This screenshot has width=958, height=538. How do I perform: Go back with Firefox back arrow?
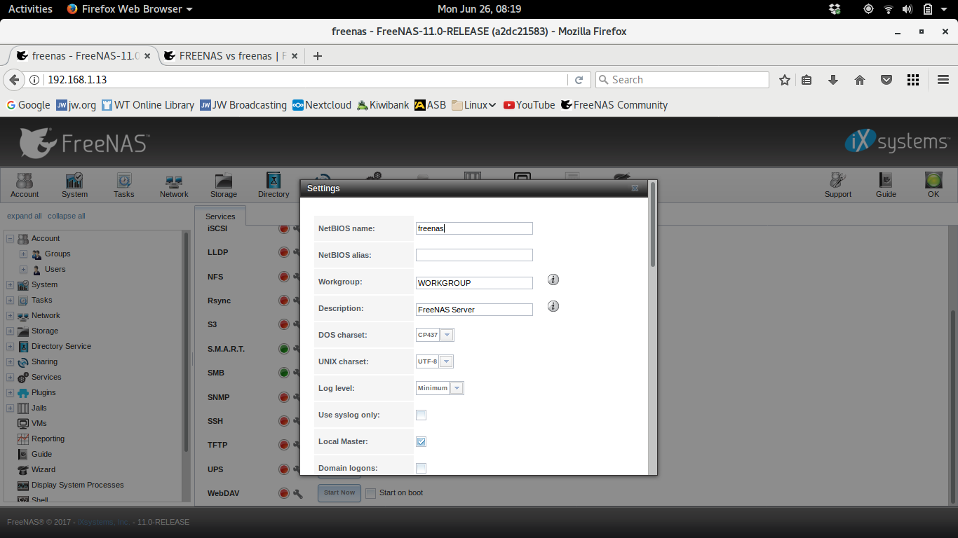click(x=13, y=80)
